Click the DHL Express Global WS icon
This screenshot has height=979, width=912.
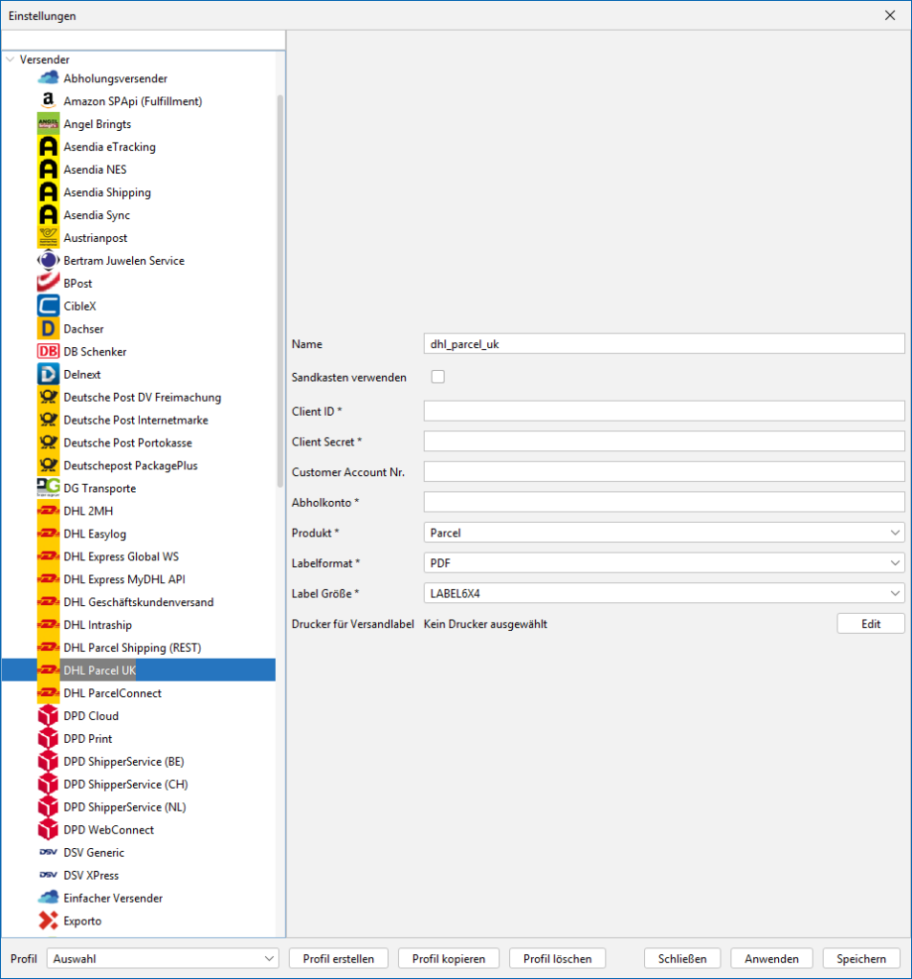click(x=48, y=556)
